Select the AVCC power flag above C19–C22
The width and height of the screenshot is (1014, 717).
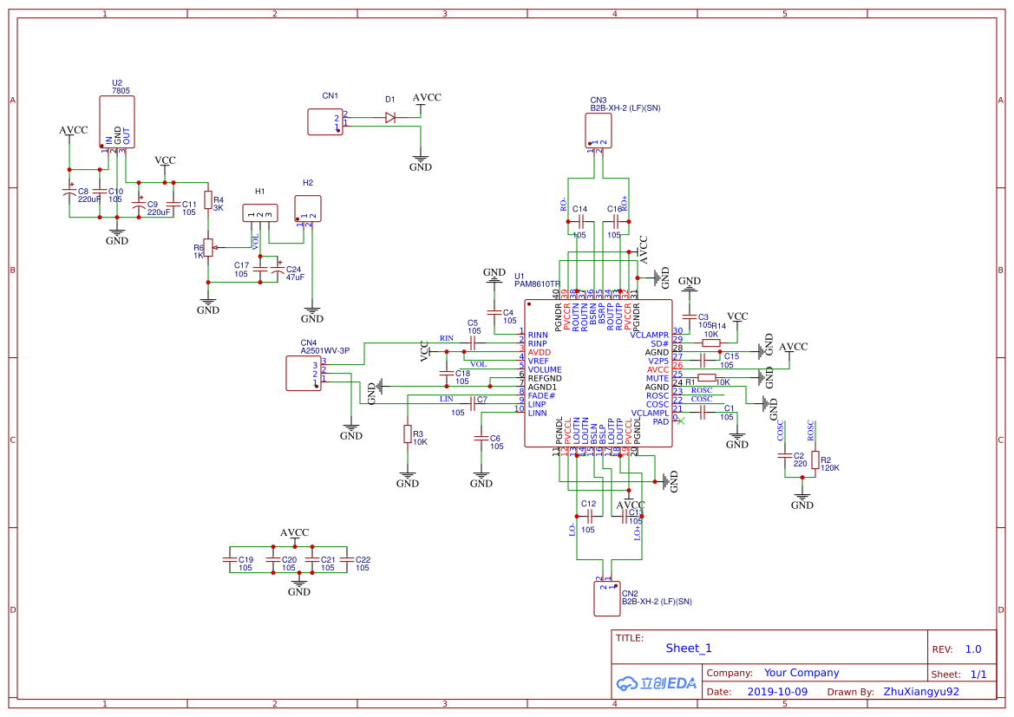pyautogui.click(x=294, y=536)
